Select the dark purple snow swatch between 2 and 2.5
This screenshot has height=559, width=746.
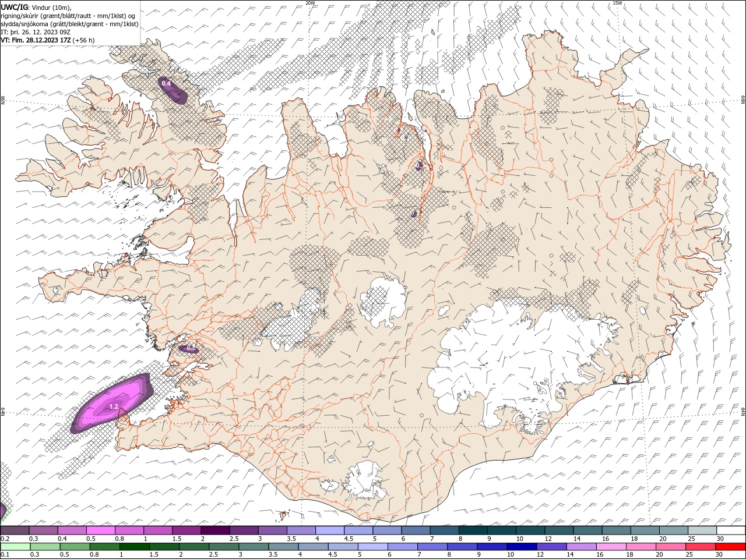click(214, 530)
